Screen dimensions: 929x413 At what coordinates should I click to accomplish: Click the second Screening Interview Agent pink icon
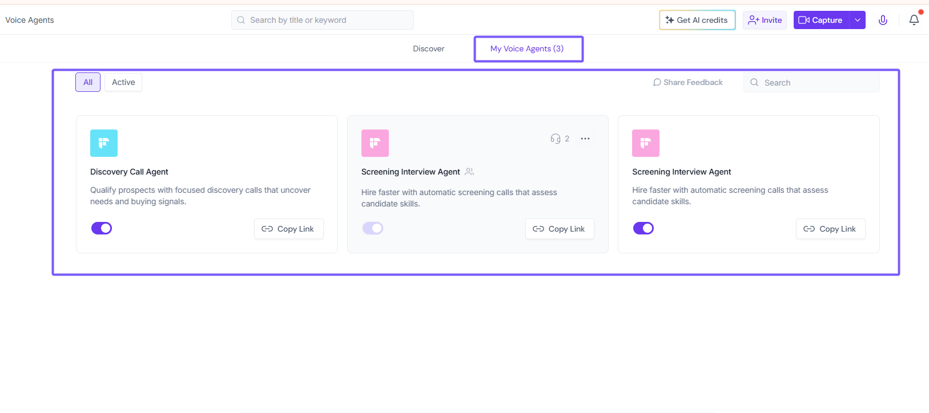[x=646, y=143]
